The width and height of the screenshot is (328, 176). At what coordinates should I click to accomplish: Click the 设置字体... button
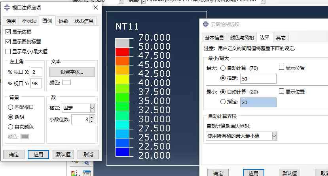72,72
